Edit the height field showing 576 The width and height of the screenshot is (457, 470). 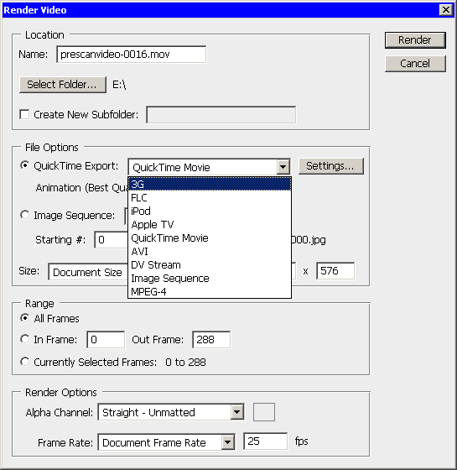[335, 271]
